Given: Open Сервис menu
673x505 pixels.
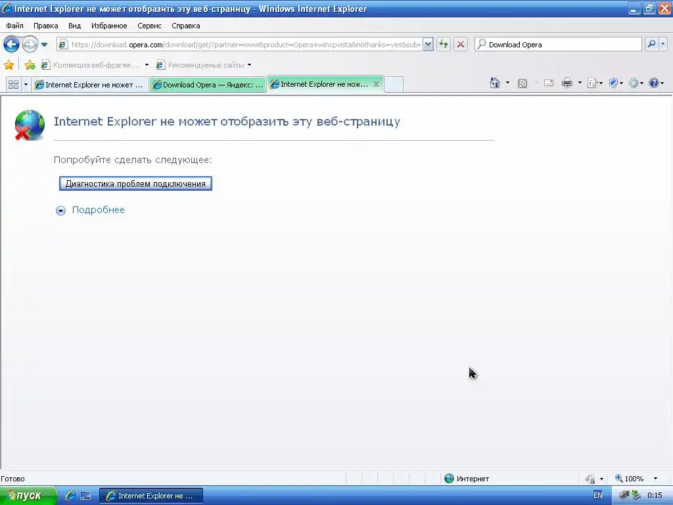Looking at the screenshot, I should coord(149,26).
